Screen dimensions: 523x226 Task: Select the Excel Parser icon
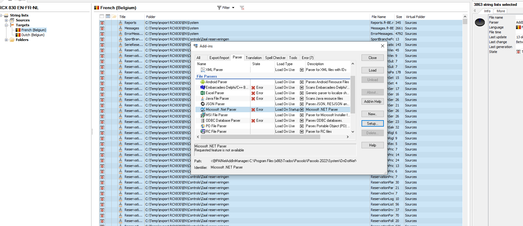click(x=202, y=93)
